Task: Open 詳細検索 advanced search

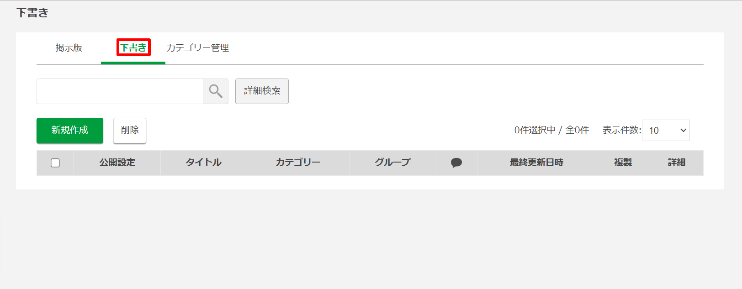Action: click(262, 91)
